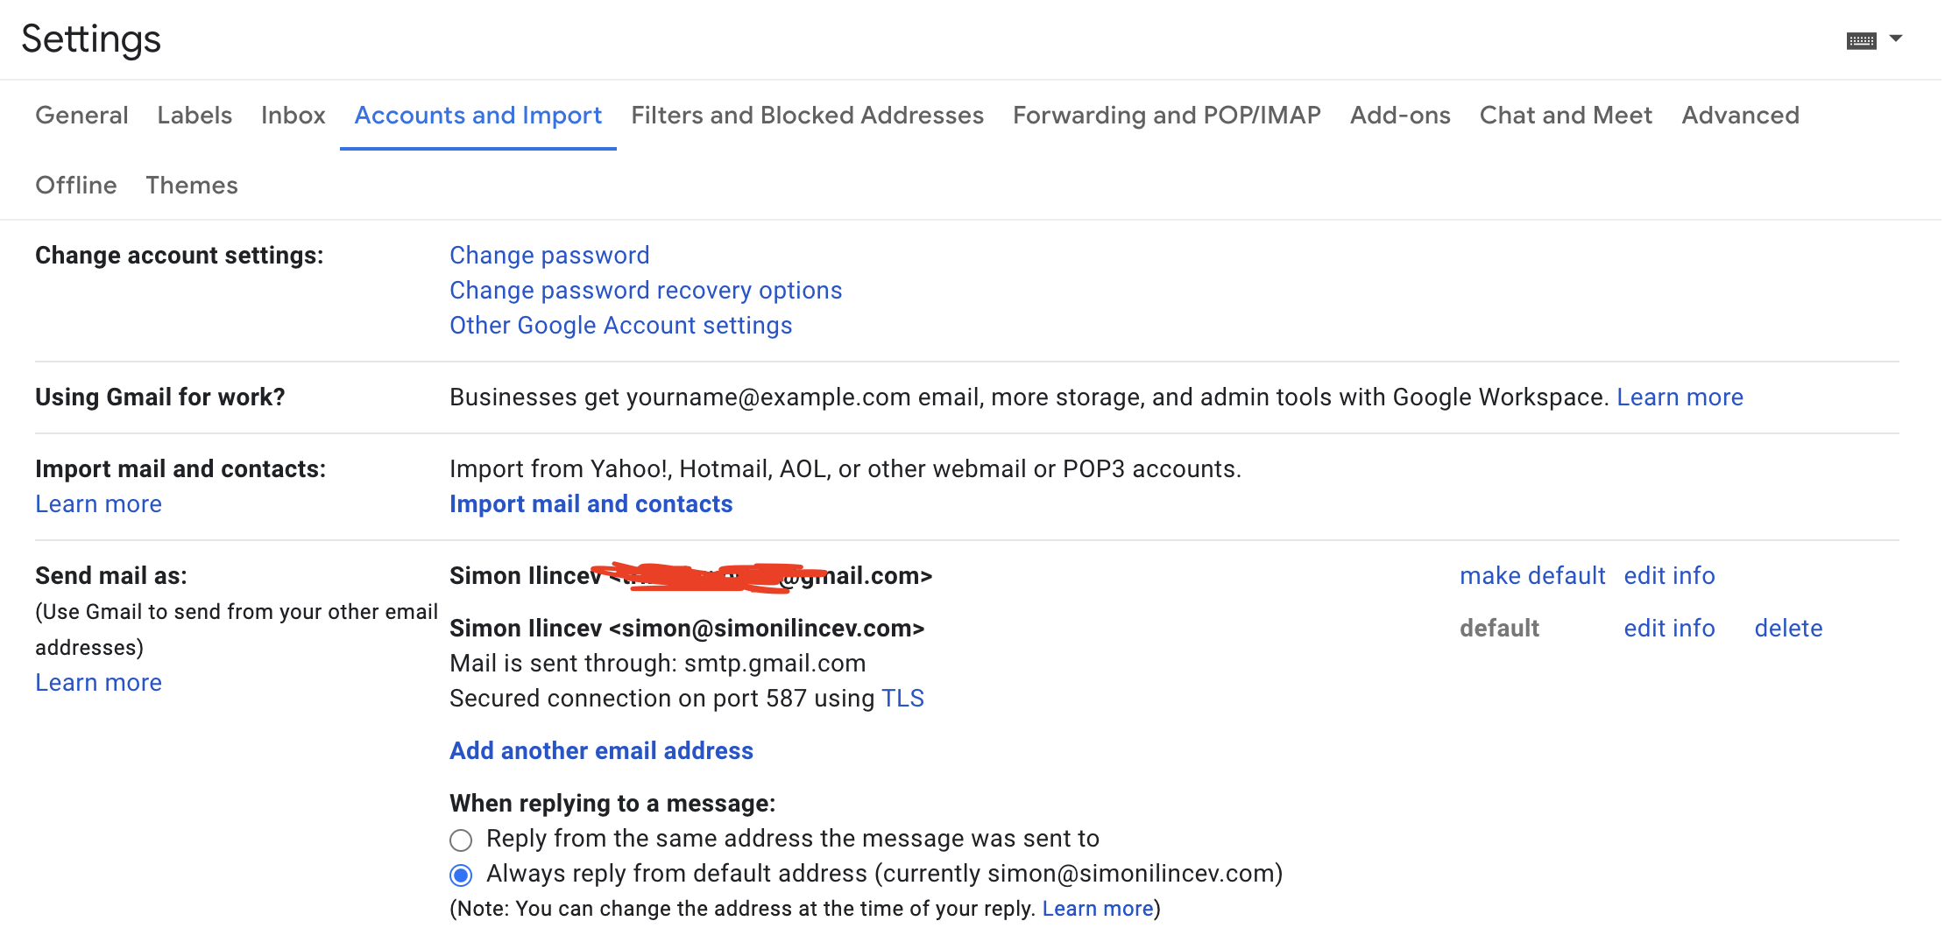The height and width of the screenshot is (942, 1945).
Task: Select 'Always reply from default address' option
Action: coord(461,875)
